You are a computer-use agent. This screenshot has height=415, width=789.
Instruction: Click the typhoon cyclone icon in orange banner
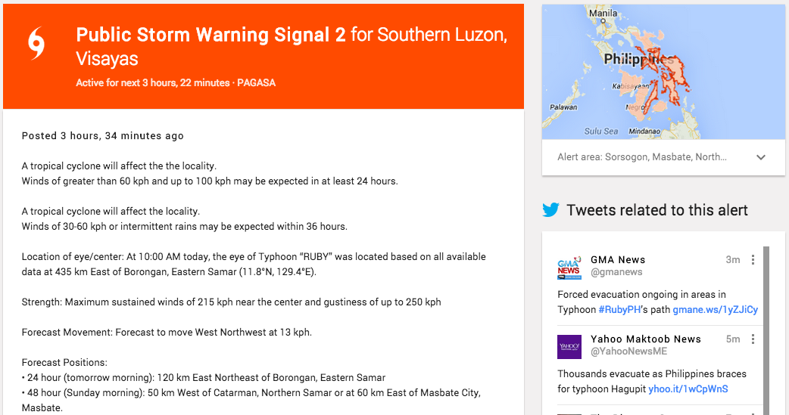tap(36, 44)
